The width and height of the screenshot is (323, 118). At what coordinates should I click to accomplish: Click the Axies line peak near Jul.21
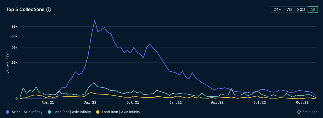(x=95, y=20)
